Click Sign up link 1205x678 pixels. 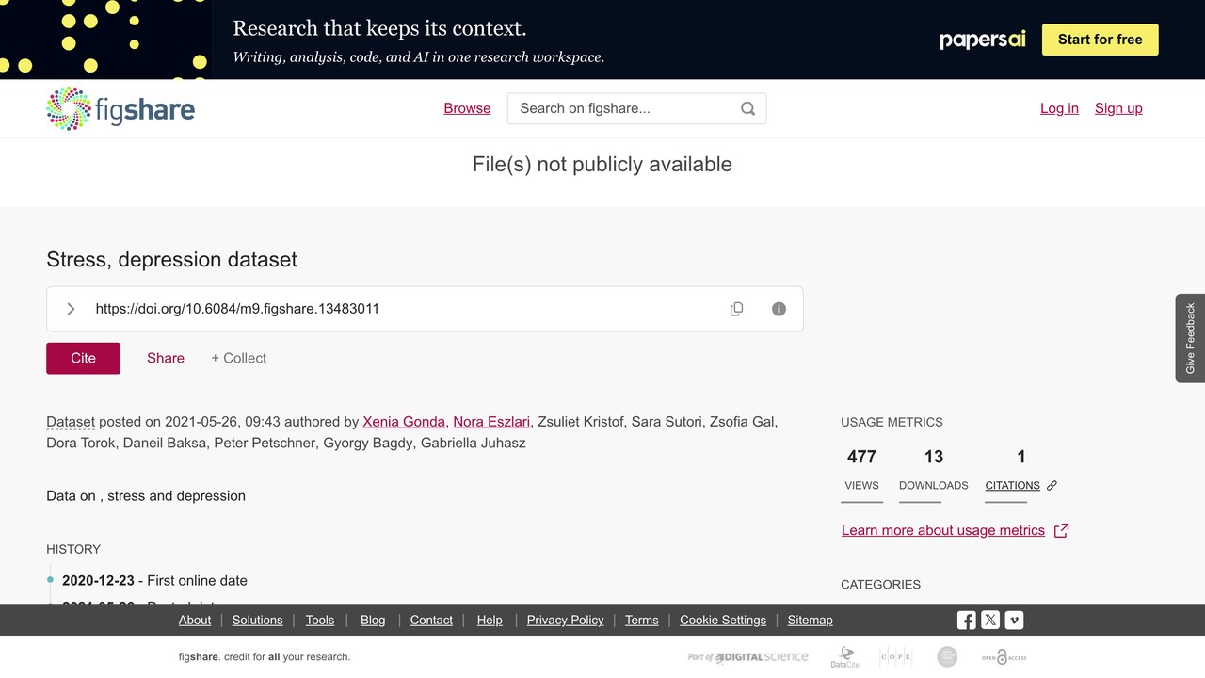[1118, 108]
